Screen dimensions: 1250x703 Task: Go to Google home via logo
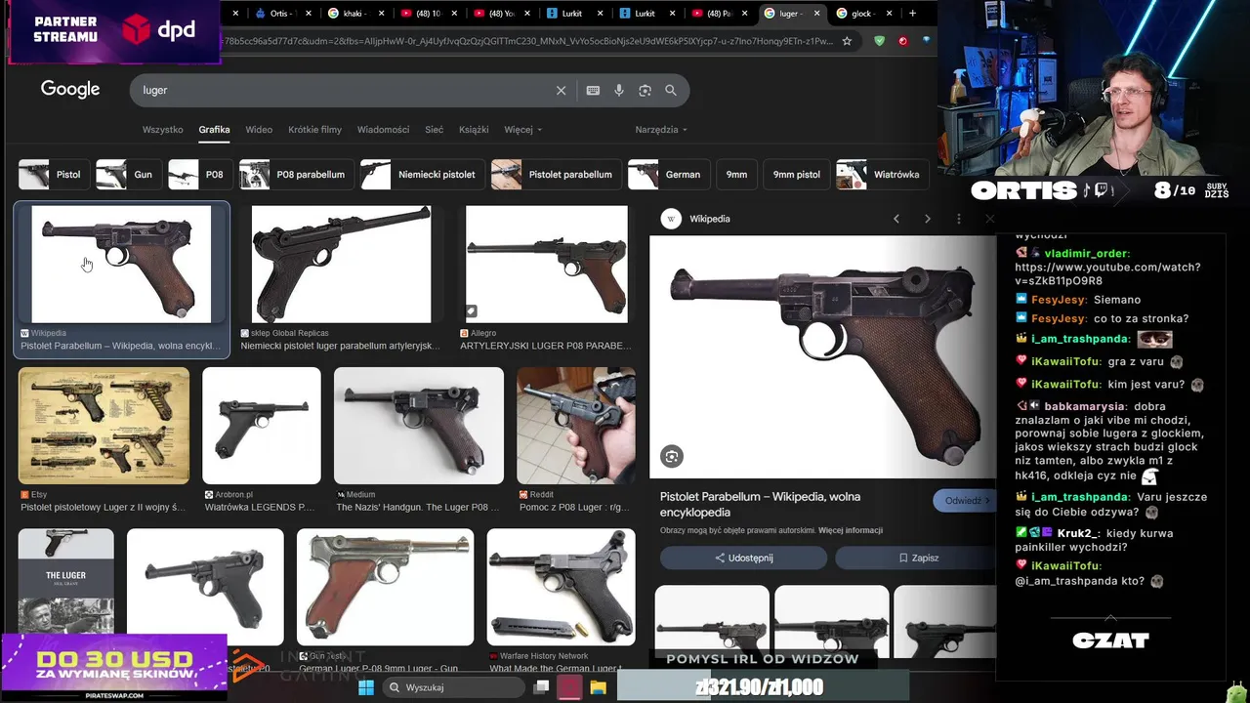point(70,89)
